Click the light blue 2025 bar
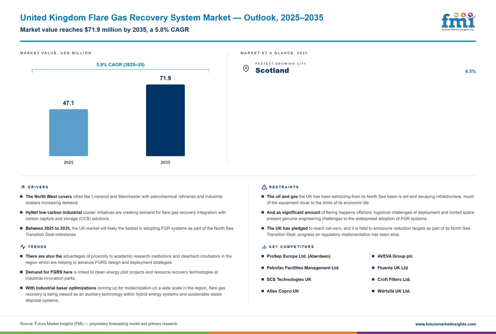The image size is (496, 334). pos(69,133)
